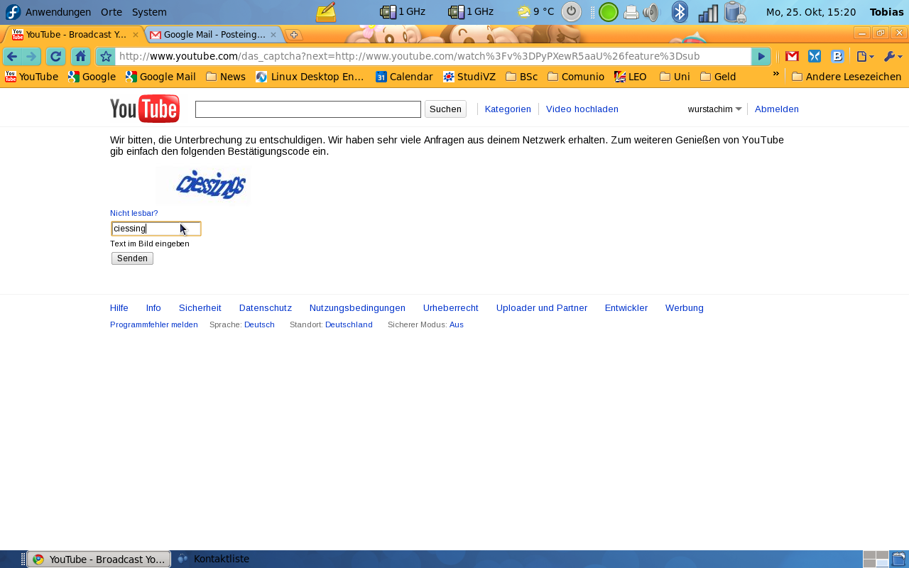Click the YouTube logo

click(x=145, y=109)
